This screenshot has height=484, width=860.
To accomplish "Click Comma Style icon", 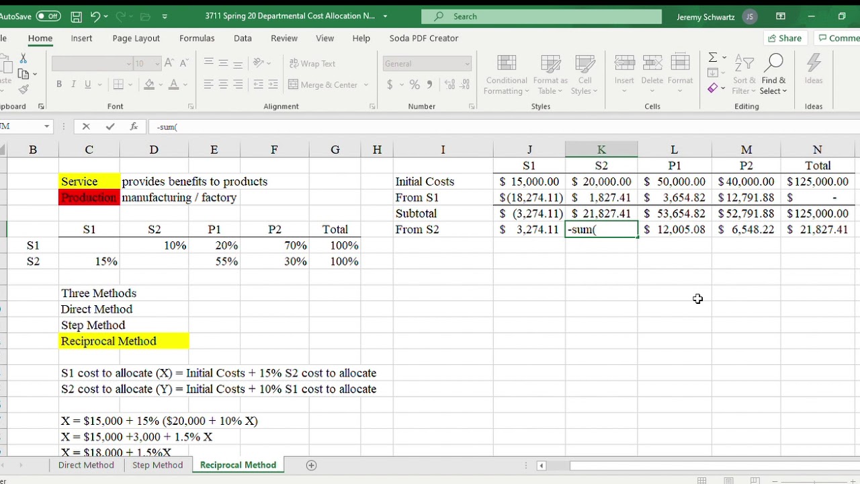I will tap(430, 85).
